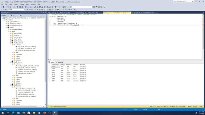
Task: Click the Undo arrow in the toolbar
Action: pos(55,7)
